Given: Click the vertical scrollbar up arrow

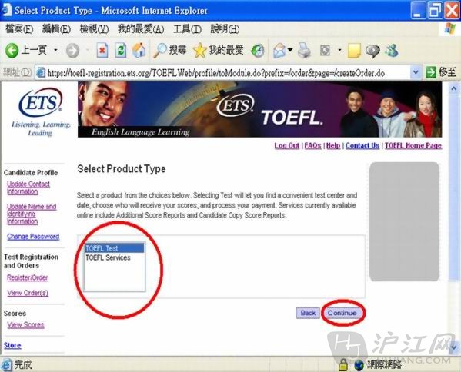Looking at the screenshot, I should [454, 88].
